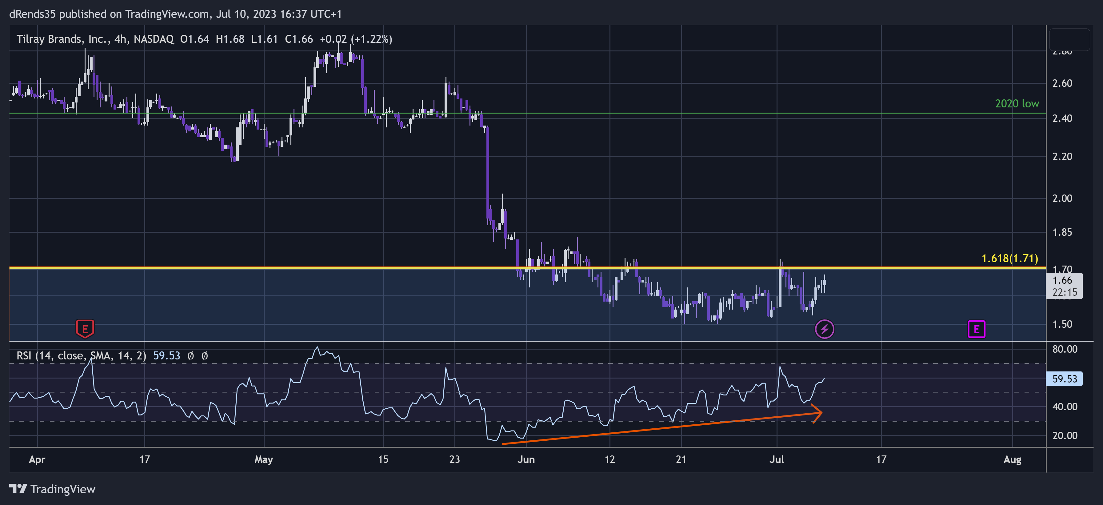
Task: Click the TradingView logo at the bottom left
Action: tap(52, 489)
